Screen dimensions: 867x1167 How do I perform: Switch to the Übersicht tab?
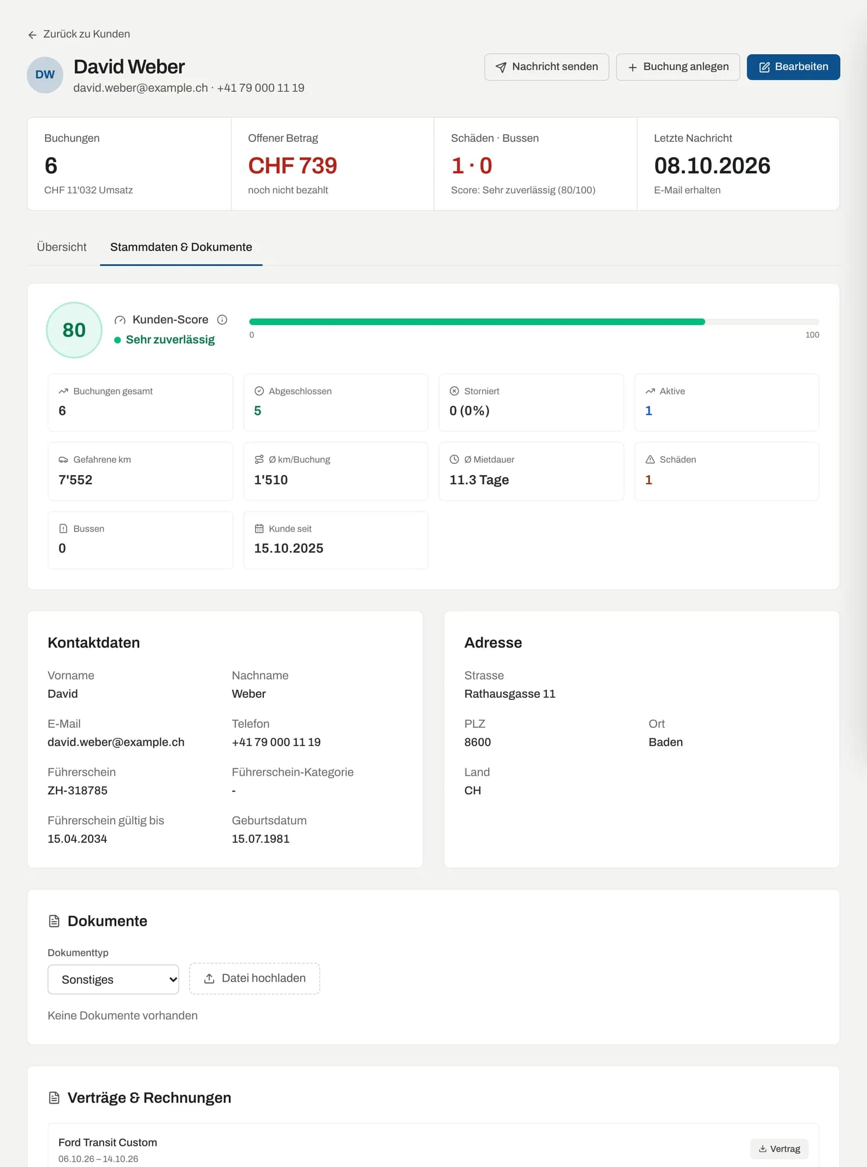62,247
